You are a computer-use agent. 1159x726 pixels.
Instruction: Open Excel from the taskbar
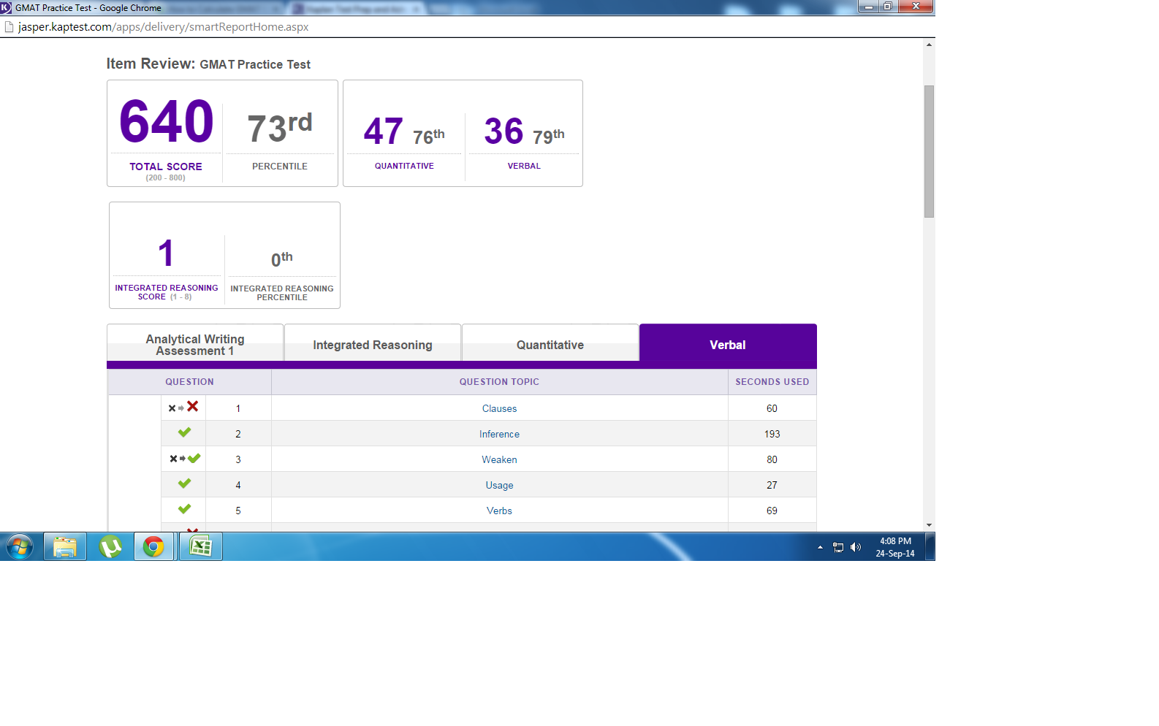200,546
